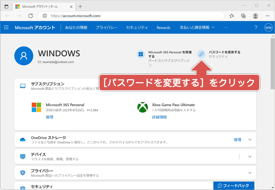Open the MW account avatar circle

pos(268,27)
